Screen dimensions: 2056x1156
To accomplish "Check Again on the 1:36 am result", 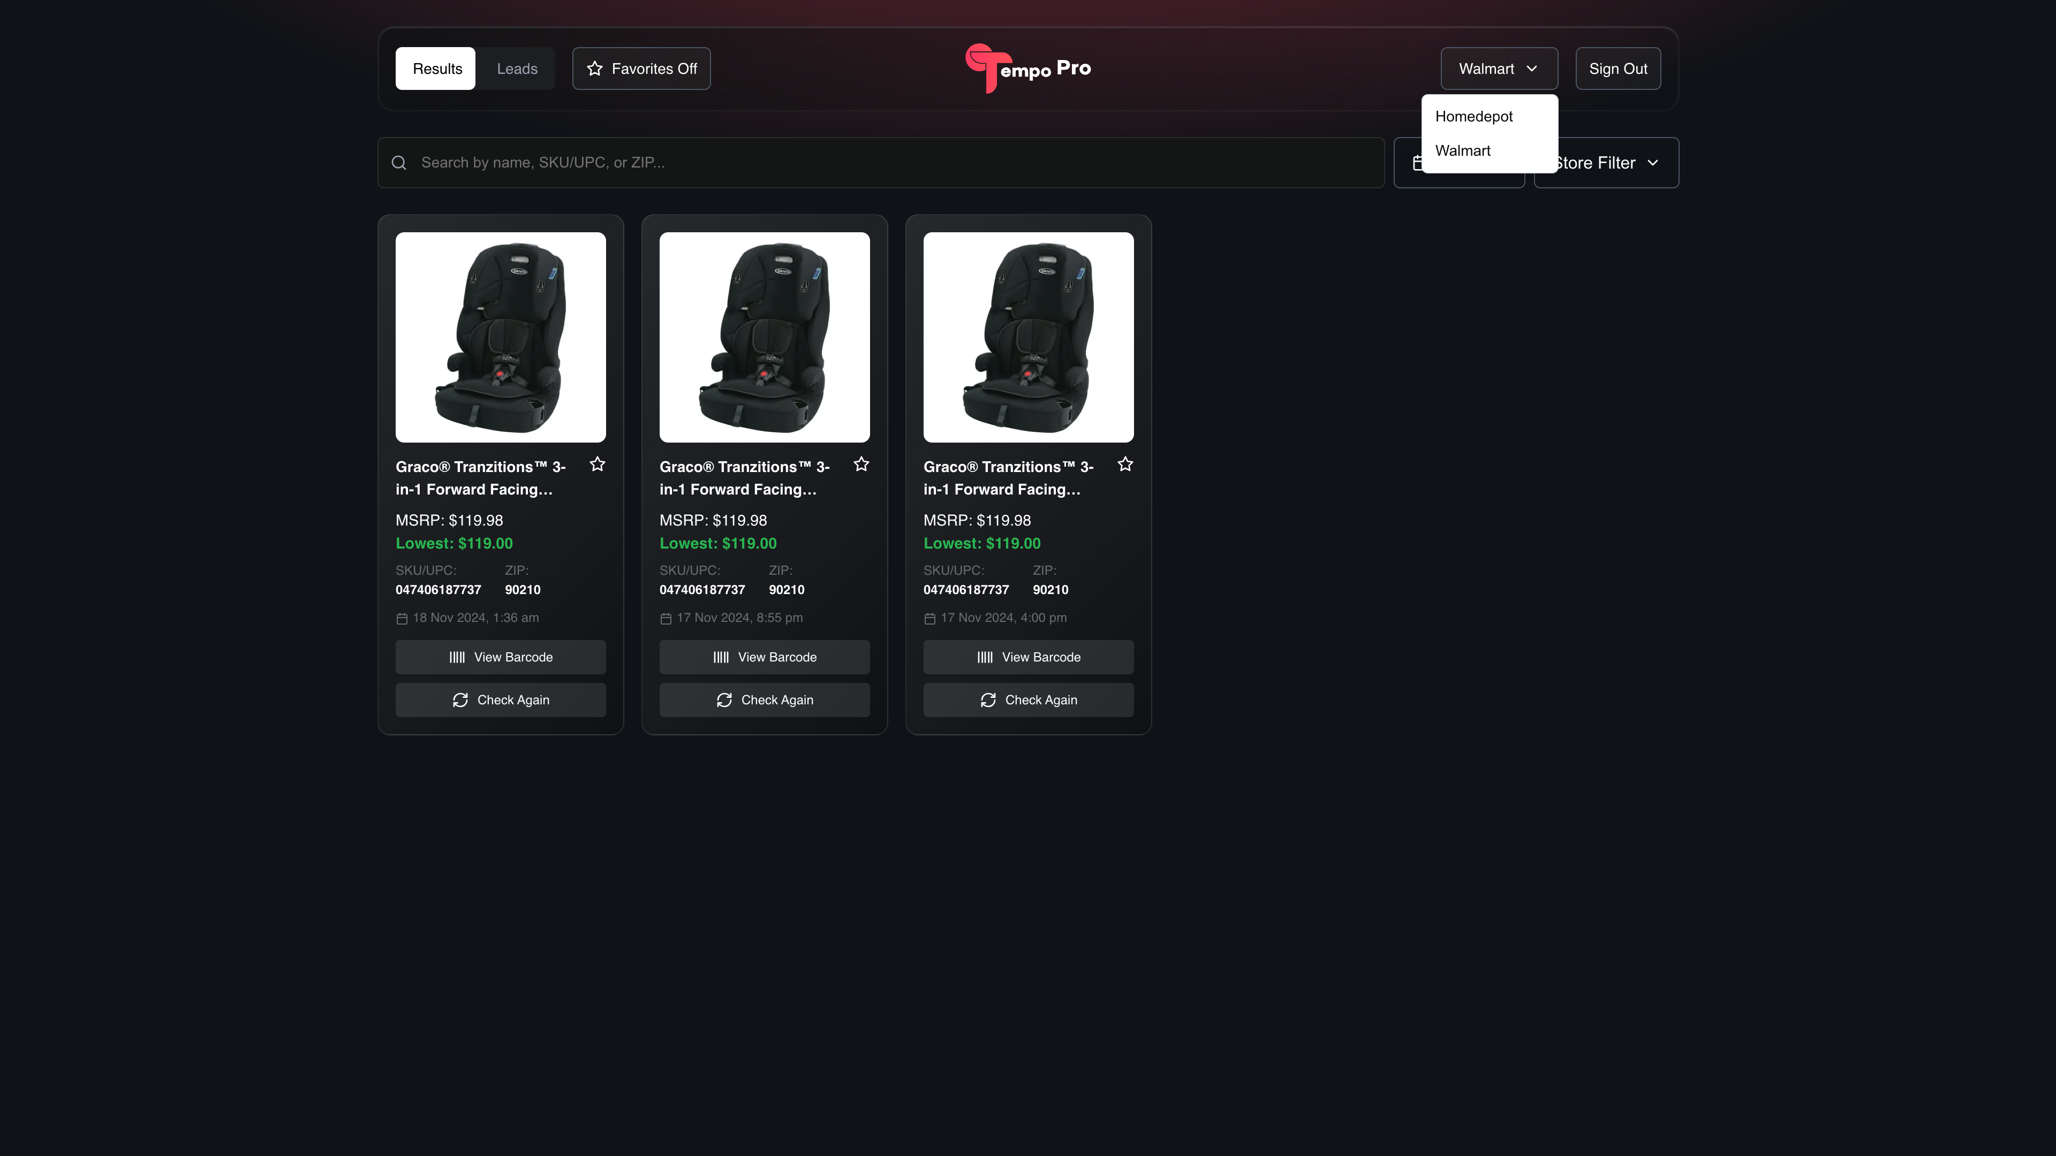I will coord(501,699).
